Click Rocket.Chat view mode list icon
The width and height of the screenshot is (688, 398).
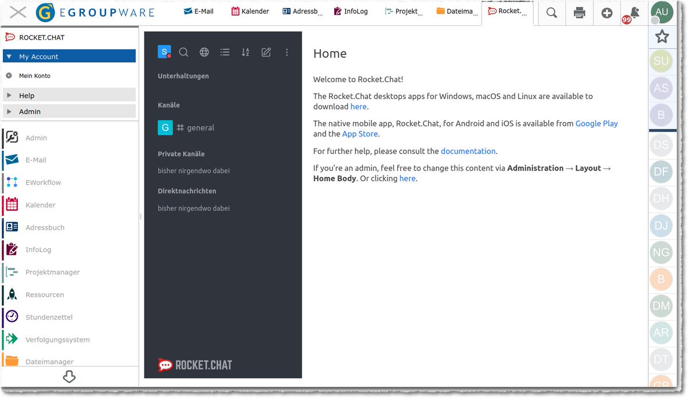[225, 52]
